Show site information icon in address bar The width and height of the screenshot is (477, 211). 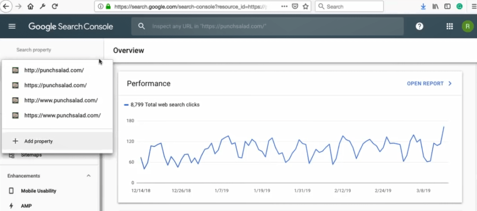coord(101,7)
